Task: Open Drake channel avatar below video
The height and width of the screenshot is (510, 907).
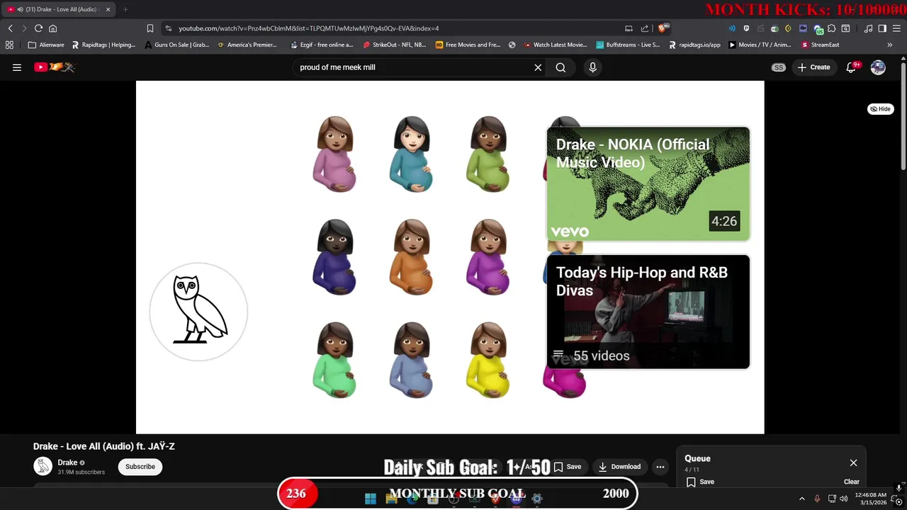Action: tap(43, 466)
